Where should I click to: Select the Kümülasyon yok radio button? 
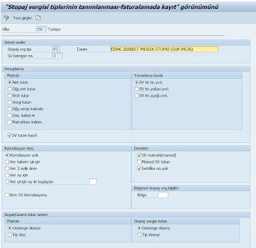(7, 155)
